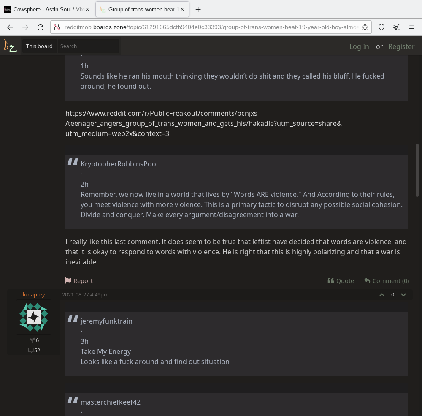
Task: Click the tracking protection lock icon in the address bar
Action: coord(57,27)
